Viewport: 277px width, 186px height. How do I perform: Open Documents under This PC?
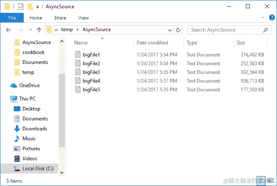(x=35, y=119)
